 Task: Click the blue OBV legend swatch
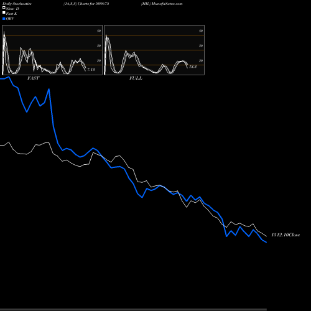coord(4,19)
